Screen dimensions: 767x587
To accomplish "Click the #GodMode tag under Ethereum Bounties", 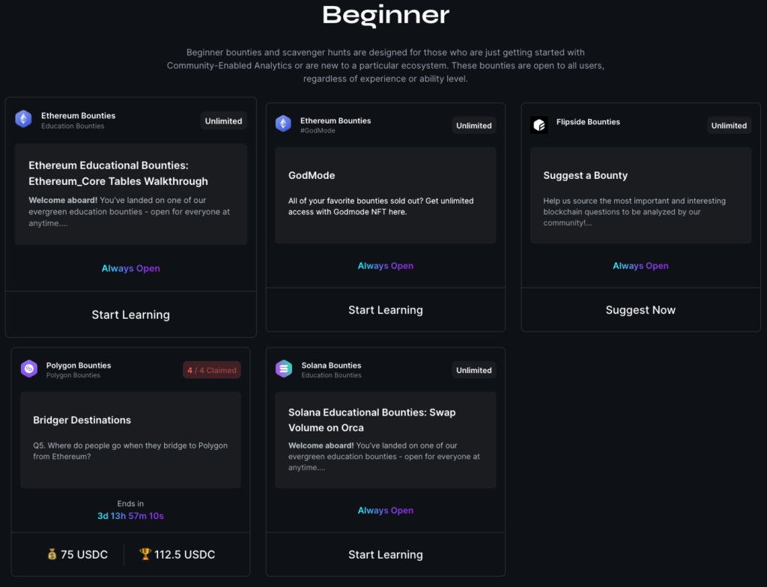I will [x=318, y=130].
